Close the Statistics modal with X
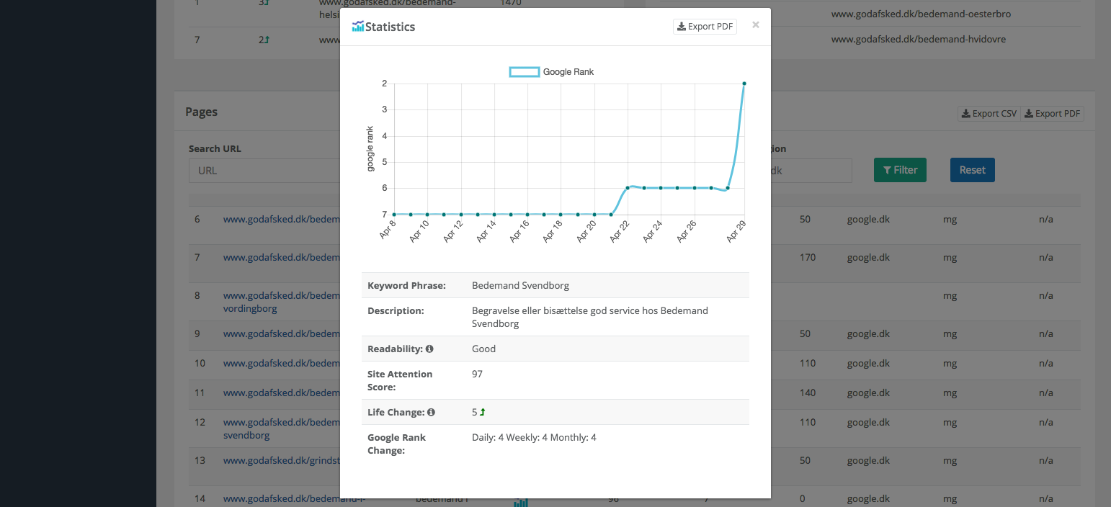 coord(755,25)
